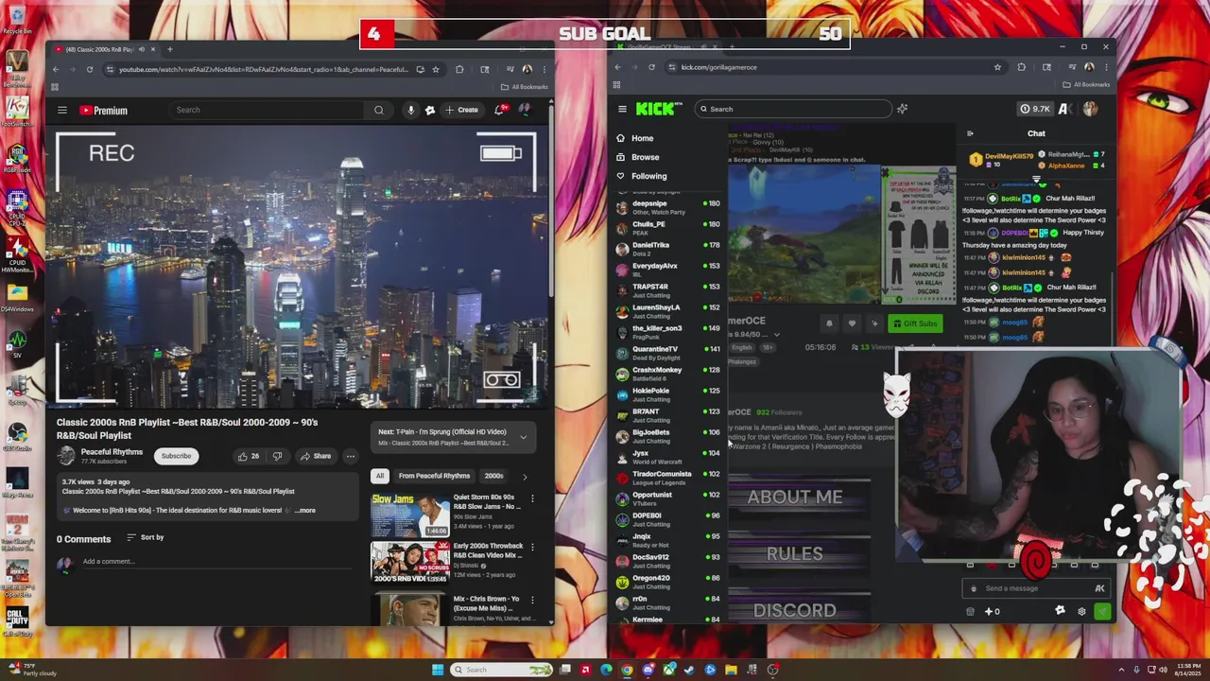Select From Peaceful Rhythms chip
This screenshot has height=681, width=1210.
[434, 476]
